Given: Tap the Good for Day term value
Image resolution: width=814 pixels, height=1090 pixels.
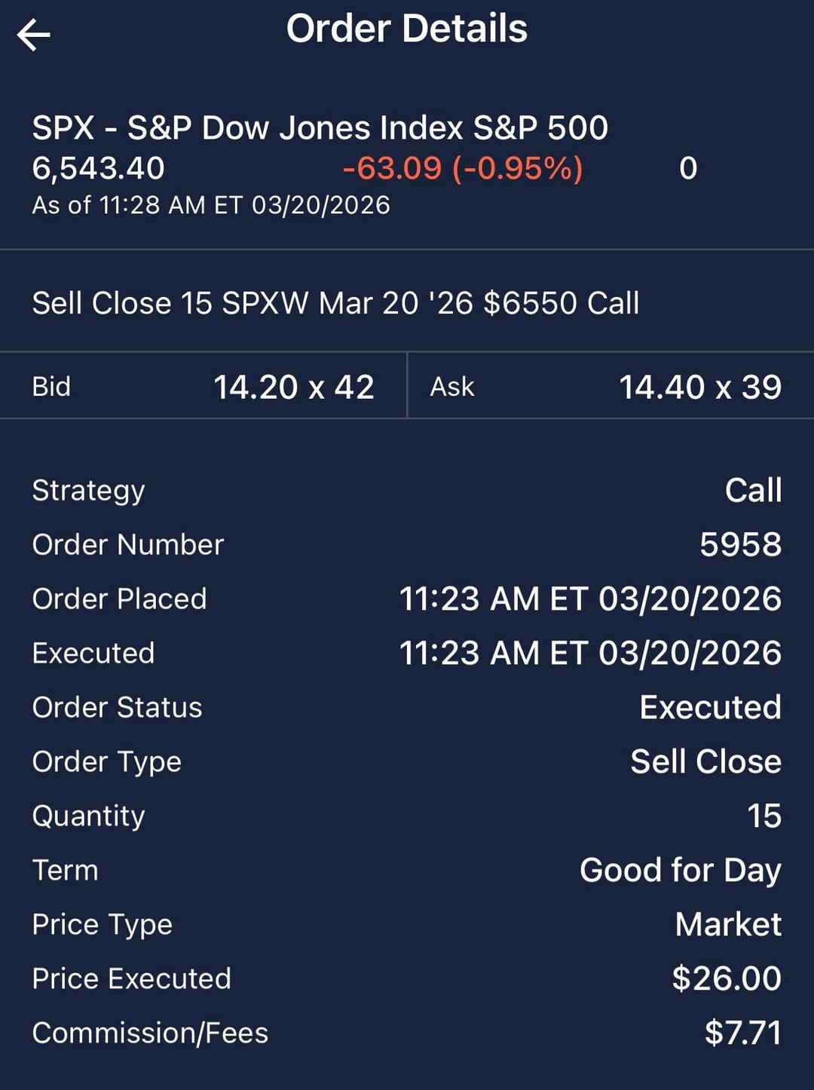Looking at the screenshot, I should 680,870.
